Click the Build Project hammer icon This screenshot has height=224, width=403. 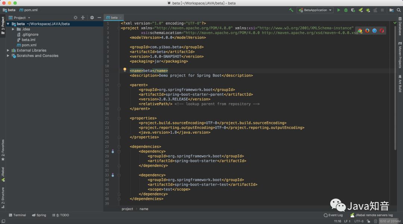pyautogui.click(x=291, y=10)
